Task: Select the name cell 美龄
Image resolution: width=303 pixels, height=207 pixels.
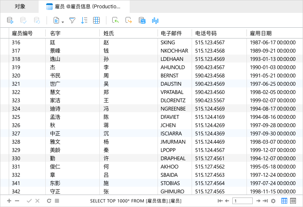Action: 72,150
